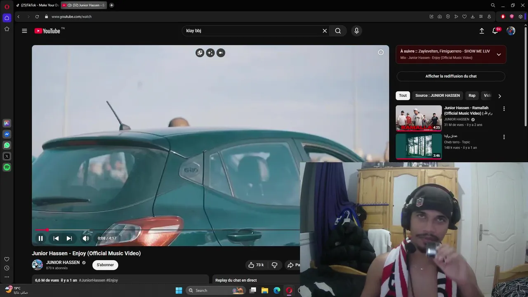
Task: Go back in the browser
Action: [18, 16]
